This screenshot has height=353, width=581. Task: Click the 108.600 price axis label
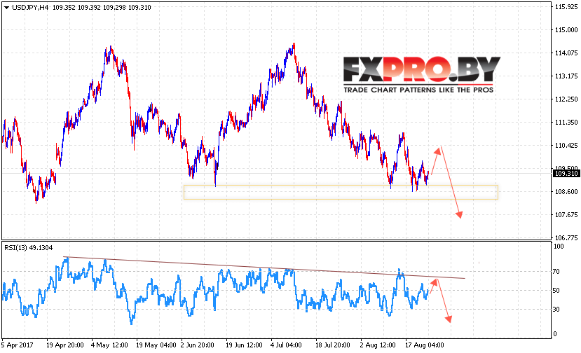tap(566, 191)
